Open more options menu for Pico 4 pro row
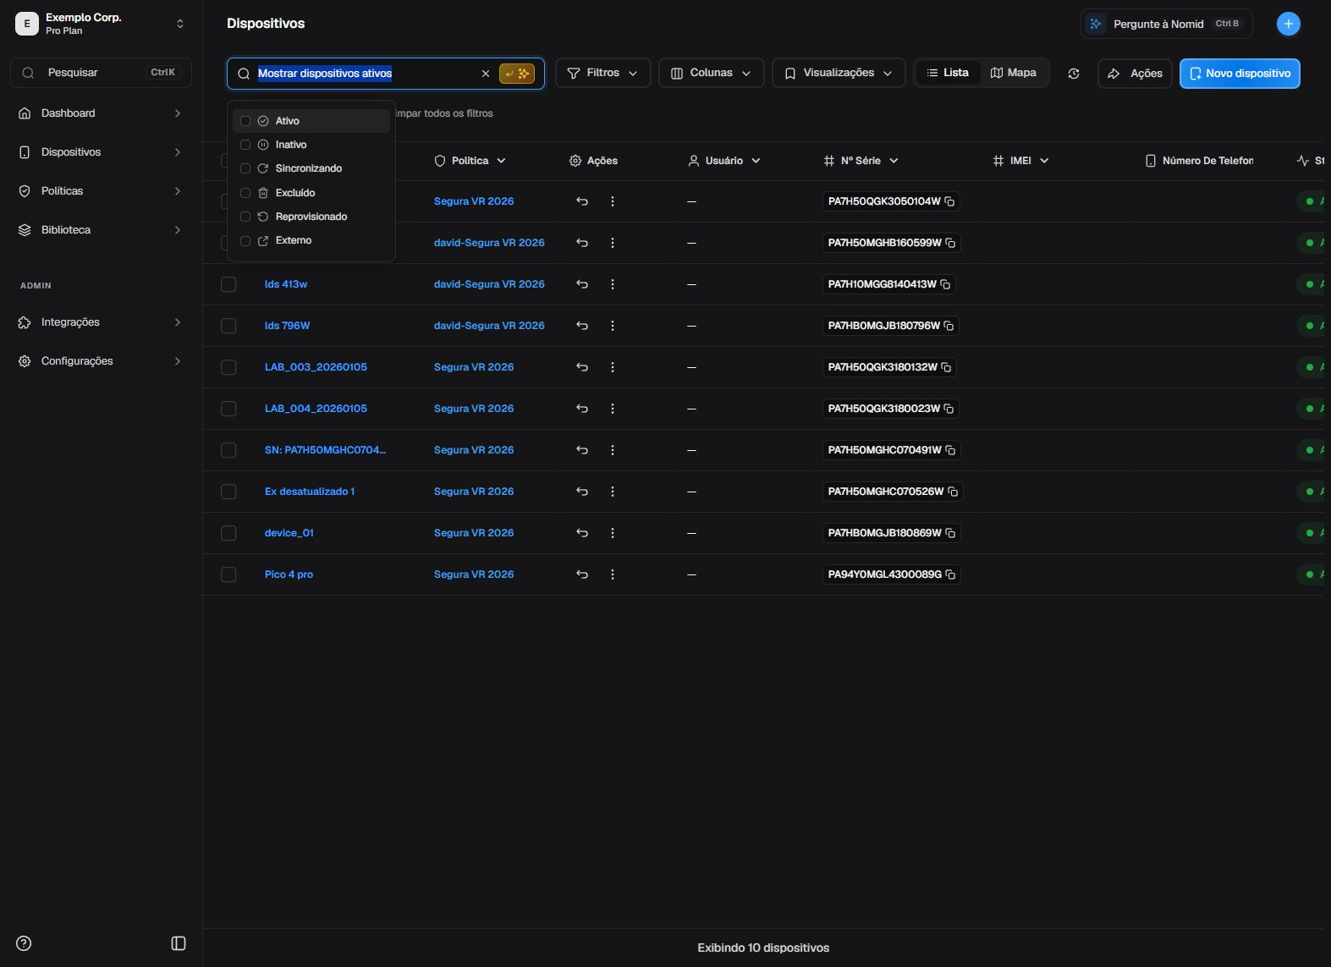This screenshot has height=967, width=1331. [x=613, y=574]
